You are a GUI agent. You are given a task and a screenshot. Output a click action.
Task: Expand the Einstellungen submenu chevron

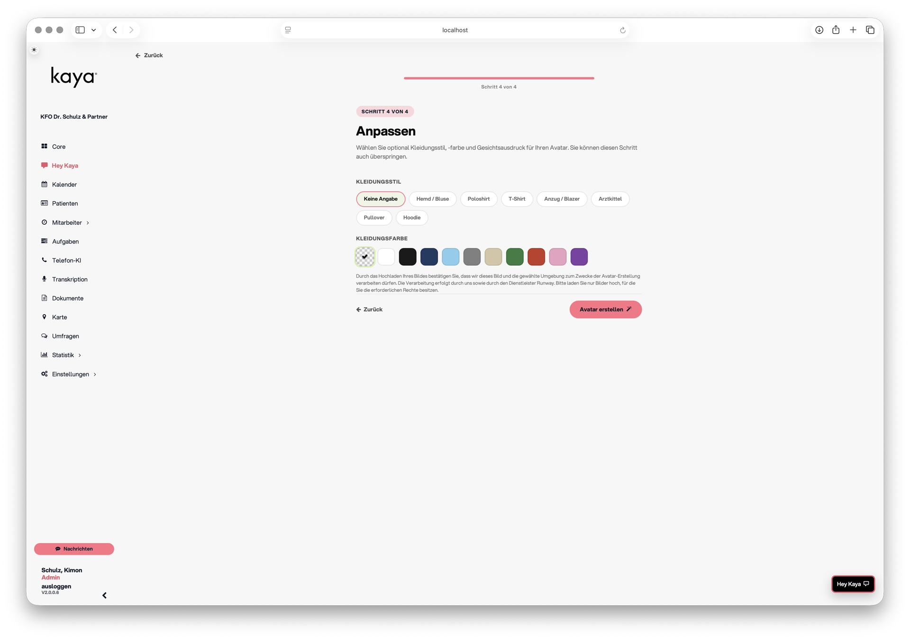95,375
